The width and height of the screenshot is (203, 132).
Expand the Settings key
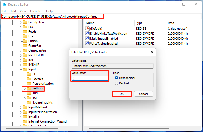click(x=25, y=89)
